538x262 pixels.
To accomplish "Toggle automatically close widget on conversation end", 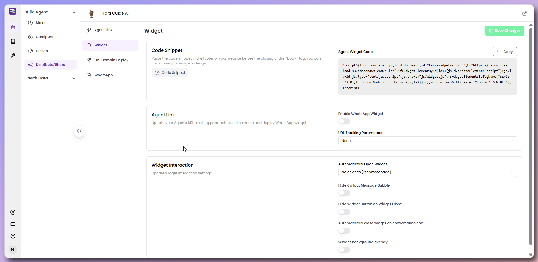I will [x=344, y=231].
